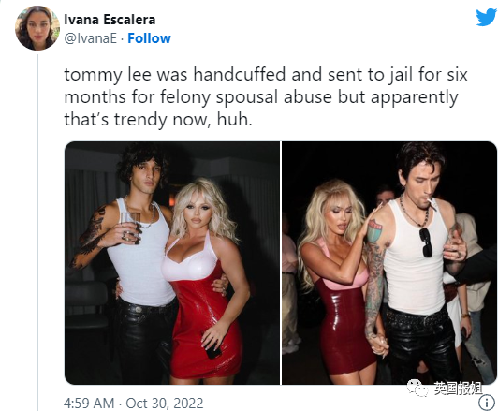Open Ivana Escalera's profile avatar
This screenshot has width=498, height=411.
(x=37, y=28)
